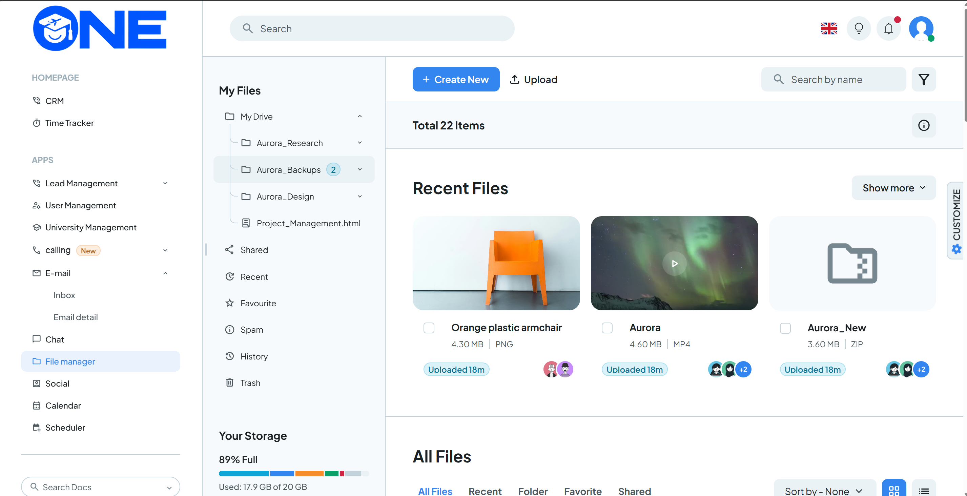
Task: Select the Aurora video file checkbox
Action: (607, 328)
